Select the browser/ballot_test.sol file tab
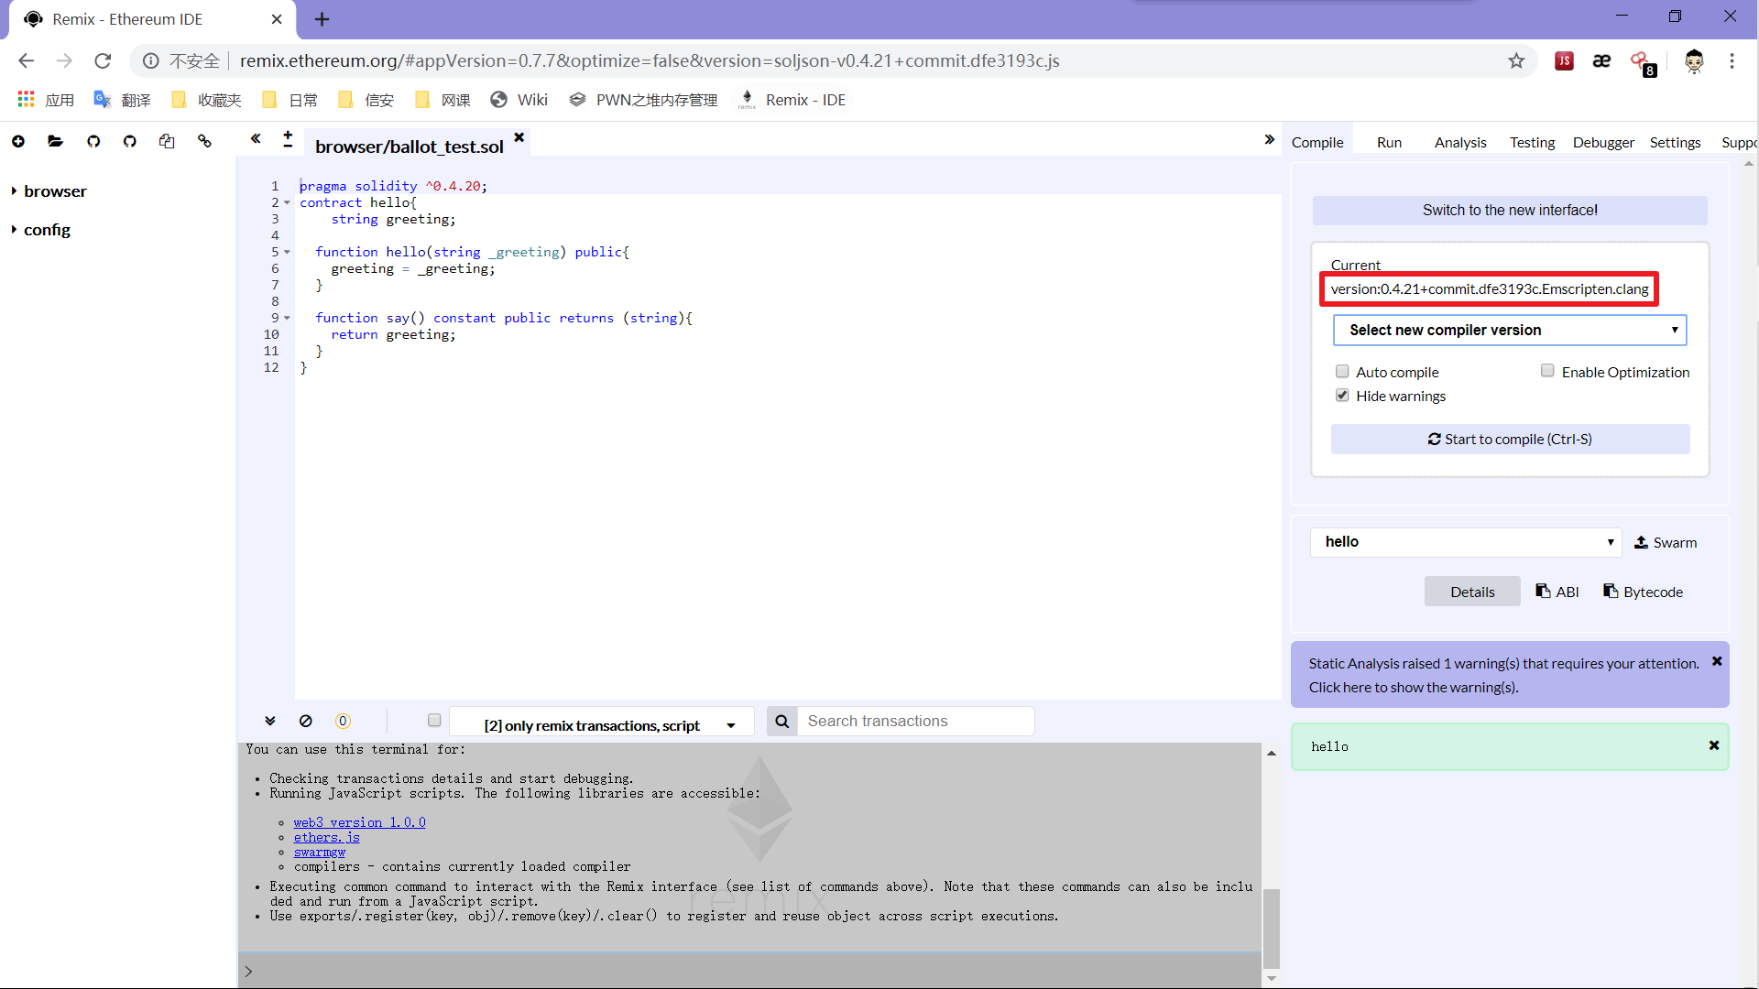1759x989 pixels. (x=409, y=147)
